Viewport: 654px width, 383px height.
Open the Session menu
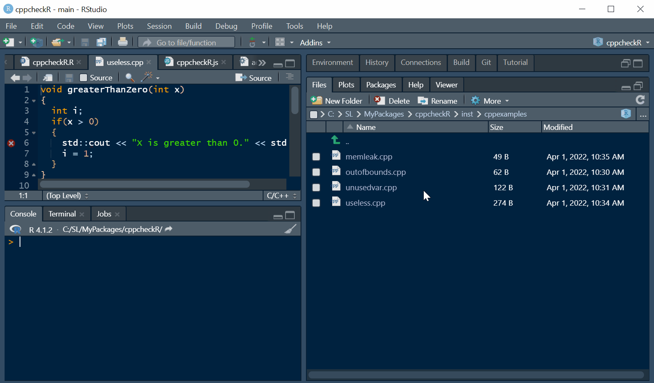[x=159, y=26]
